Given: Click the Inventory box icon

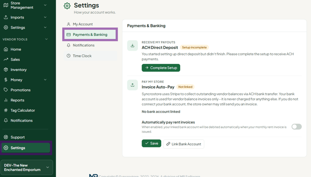Looking at the screenshot, I should 6,70.
